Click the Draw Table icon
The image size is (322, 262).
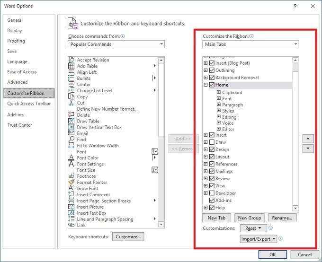coord(71,121)
